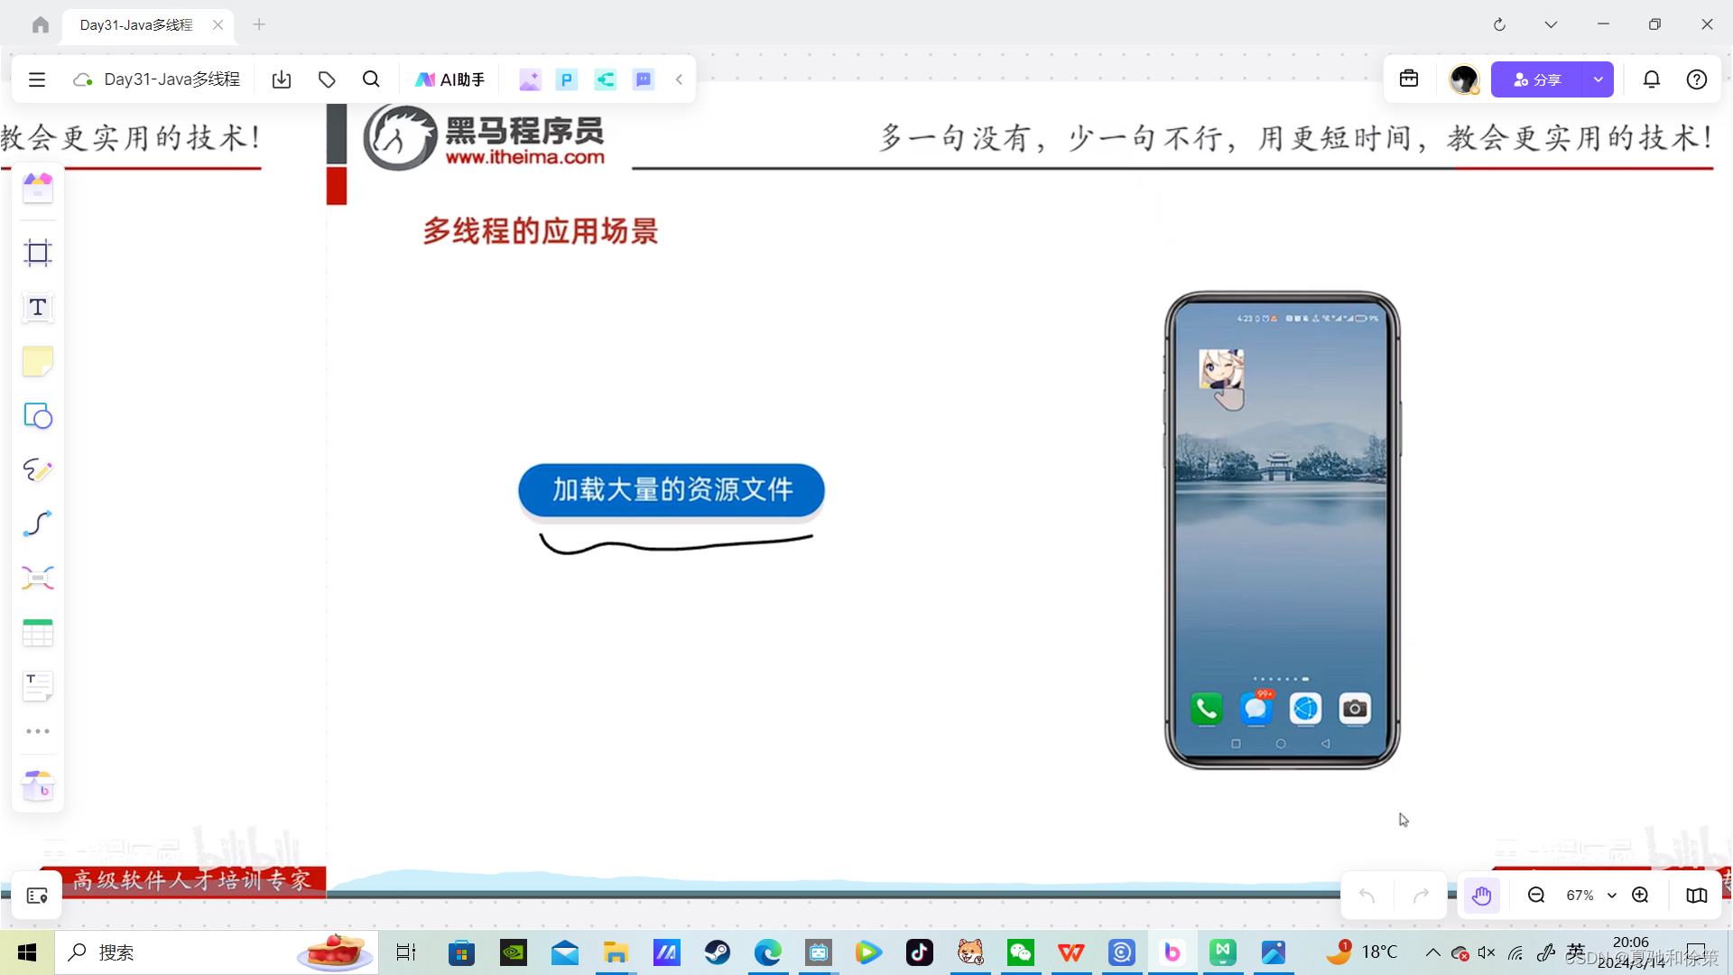This screenshot has width=1733, height=975.
Task: Click the export download icon
Action: [282, 79]
